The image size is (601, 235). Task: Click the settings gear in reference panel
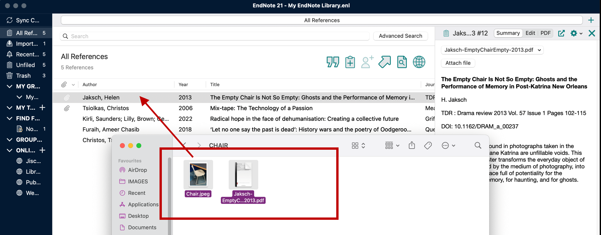574,33
